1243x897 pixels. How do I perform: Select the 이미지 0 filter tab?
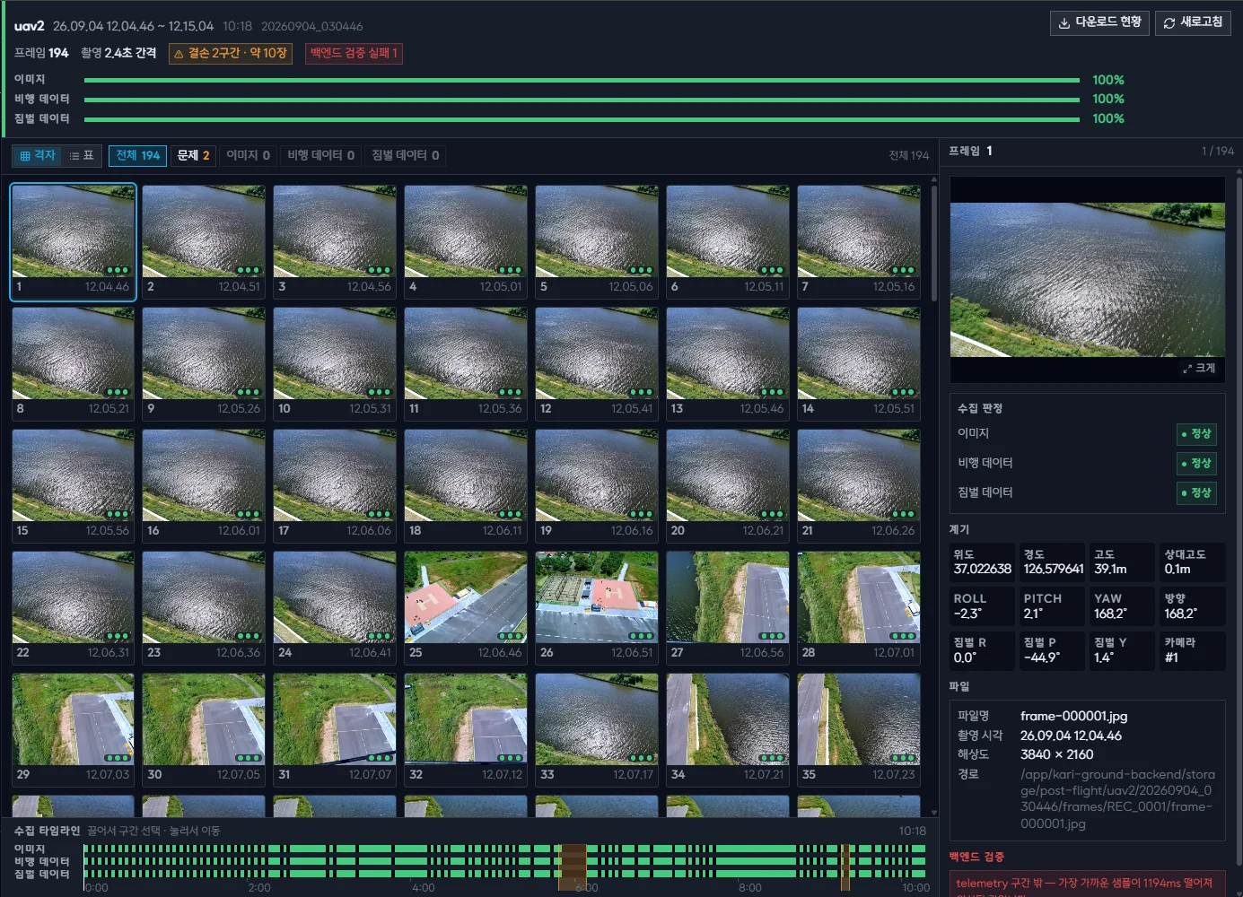tap(248, 155)
